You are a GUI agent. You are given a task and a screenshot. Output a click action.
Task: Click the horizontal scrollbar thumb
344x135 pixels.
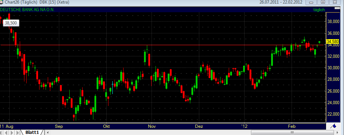292,132
